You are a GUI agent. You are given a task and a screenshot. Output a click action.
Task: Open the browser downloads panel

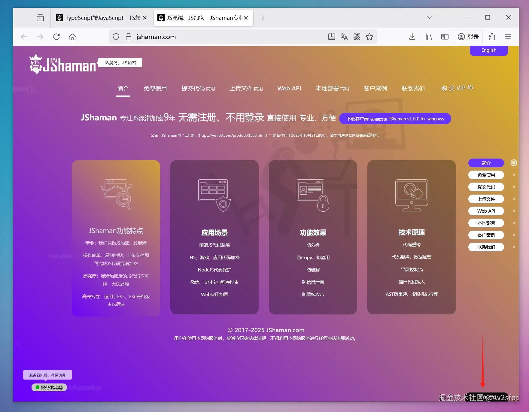coord(412,37)
